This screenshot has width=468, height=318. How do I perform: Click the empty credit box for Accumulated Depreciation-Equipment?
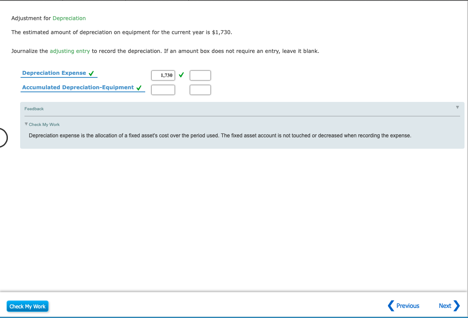(x=200, y=90)
